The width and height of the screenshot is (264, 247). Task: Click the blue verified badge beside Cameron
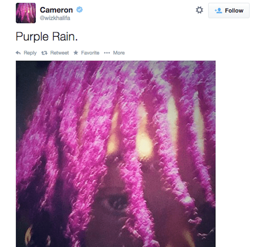(79, 10)
